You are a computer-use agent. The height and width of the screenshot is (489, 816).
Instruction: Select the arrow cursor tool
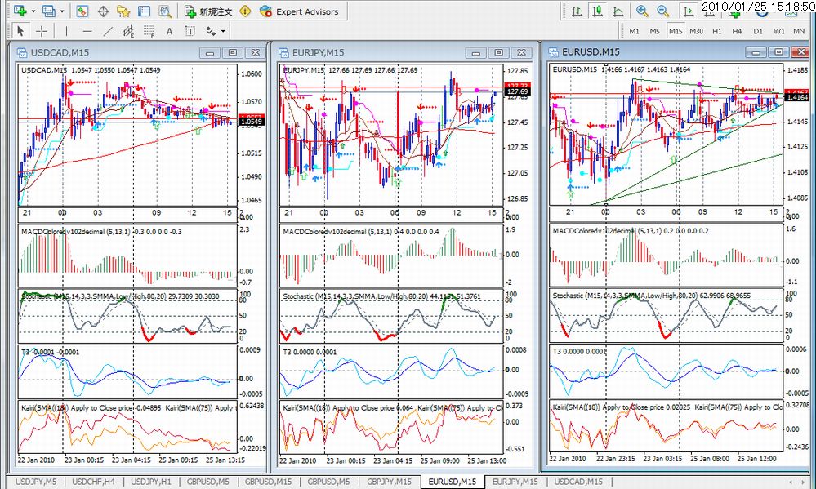click(x=20, y=31)
